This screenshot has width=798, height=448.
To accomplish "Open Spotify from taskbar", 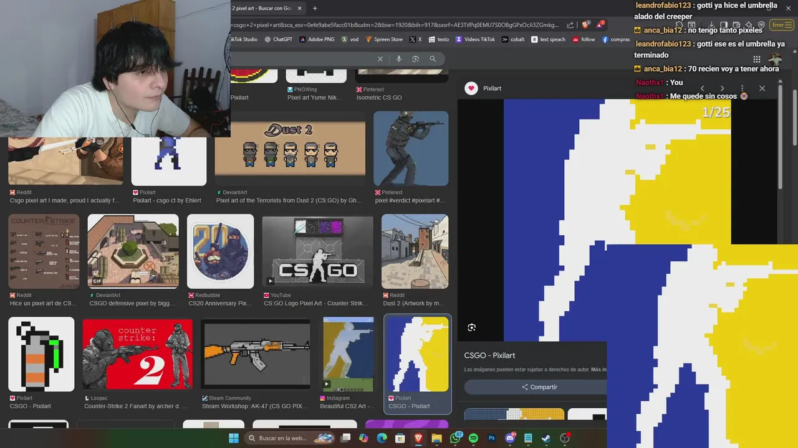I will click(x=473, y=439).
